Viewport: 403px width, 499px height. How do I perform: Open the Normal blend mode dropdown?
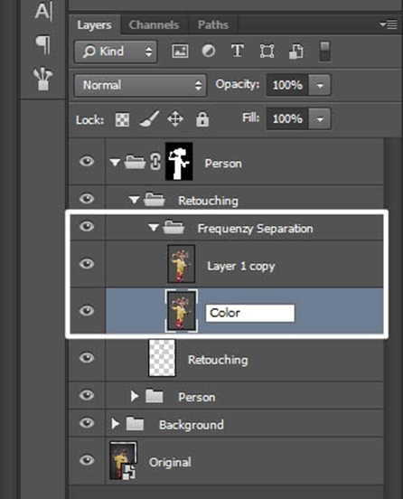[140, 85]
